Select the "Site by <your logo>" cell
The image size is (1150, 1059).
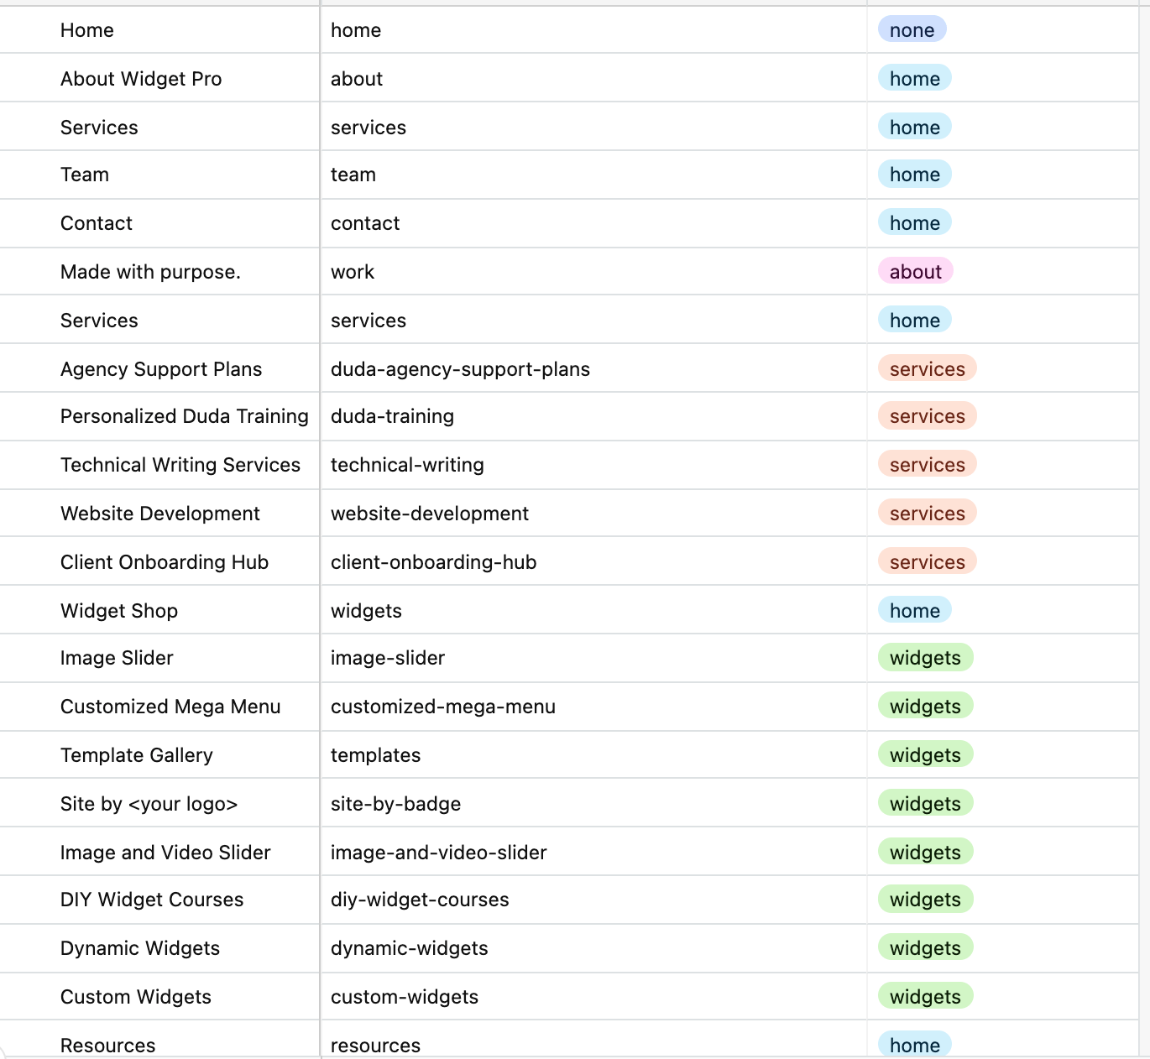(149, 804)
